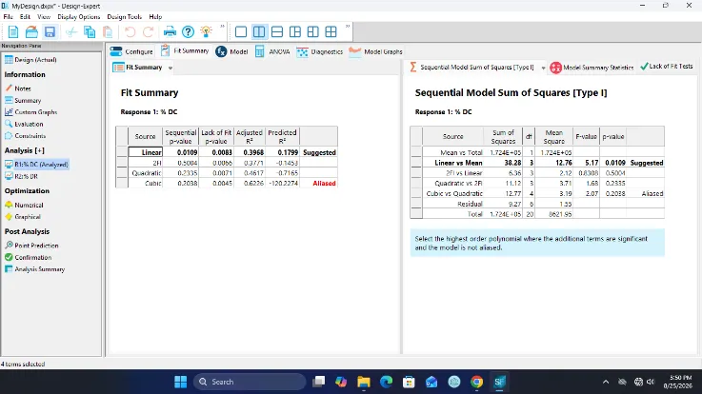
Task: Open Point Prediction node
Action: pos(31,246)
